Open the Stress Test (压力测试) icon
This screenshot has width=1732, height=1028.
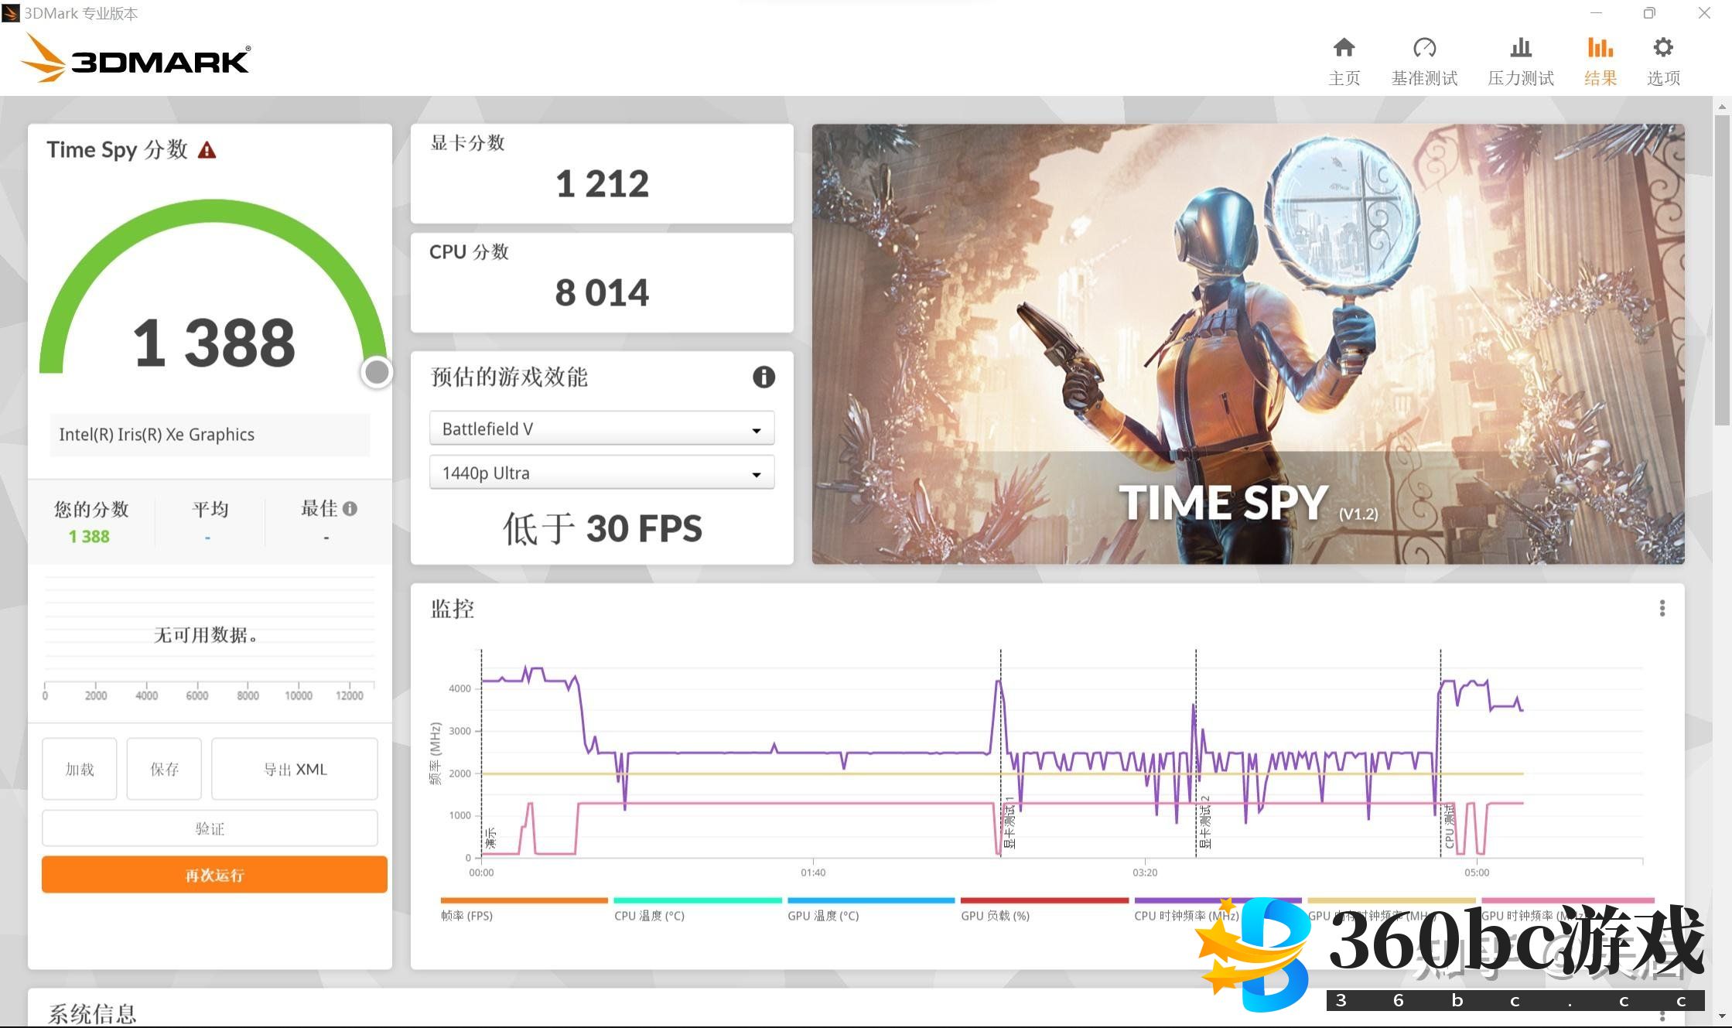pos(1520,48)
